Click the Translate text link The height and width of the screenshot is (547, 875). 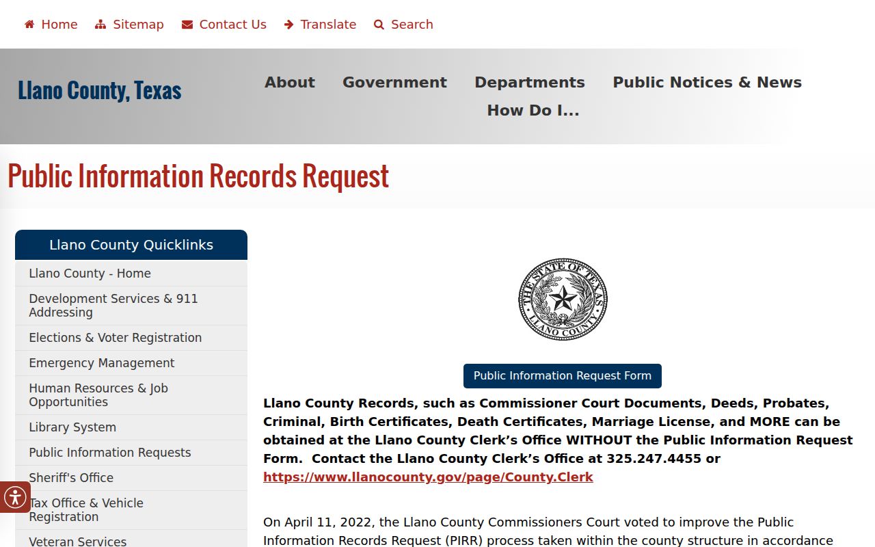pos(328,25)
